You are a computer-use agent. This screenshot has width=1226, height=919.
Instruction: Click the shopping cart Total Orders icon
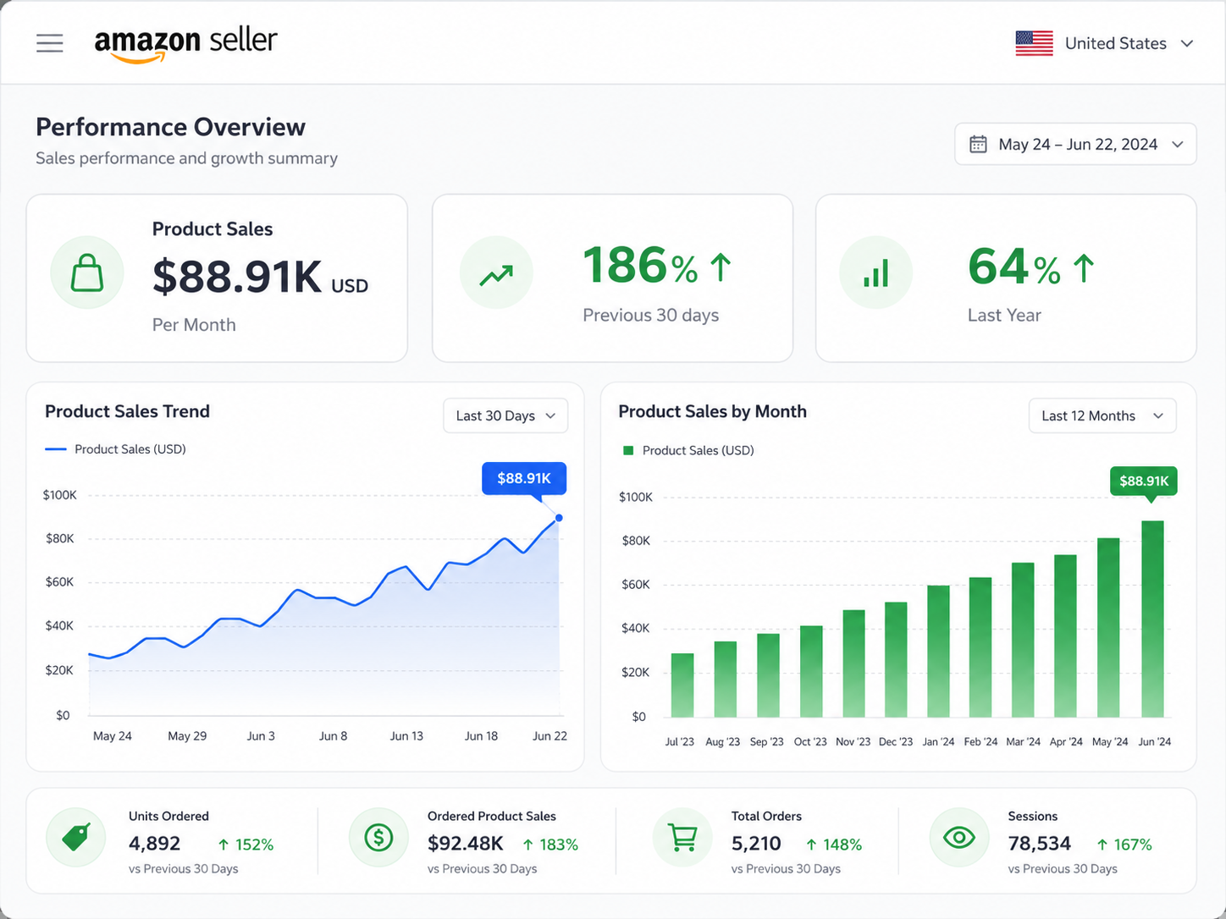click(682, 838)
